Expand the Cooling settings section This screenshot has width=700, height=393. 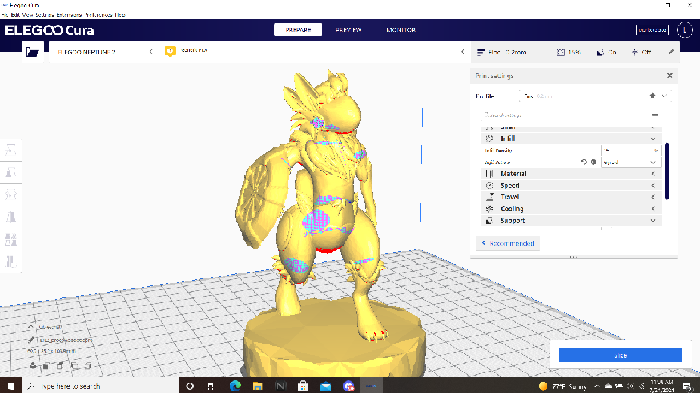[571, 209]
